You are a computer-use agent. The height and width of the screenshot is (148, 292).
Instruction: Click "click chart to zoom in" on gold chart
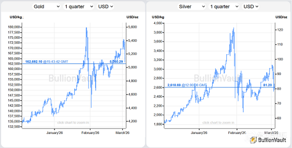tap(73, 122)
